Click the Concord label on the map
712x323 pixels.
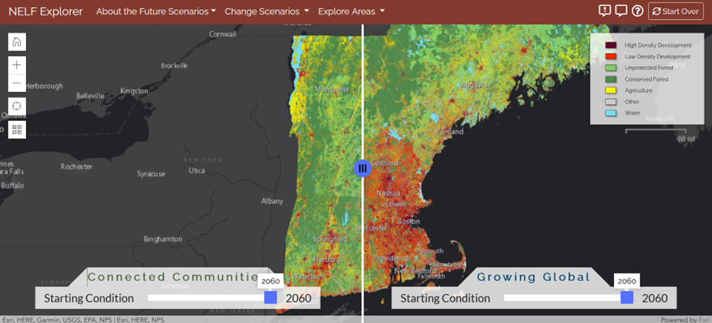[x=385, y=163]
